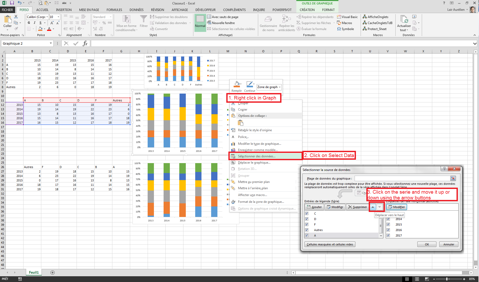This screenshot has height=282, width=479.
Task: Click Repérer les antécédents
Action: tap(286, 23)
